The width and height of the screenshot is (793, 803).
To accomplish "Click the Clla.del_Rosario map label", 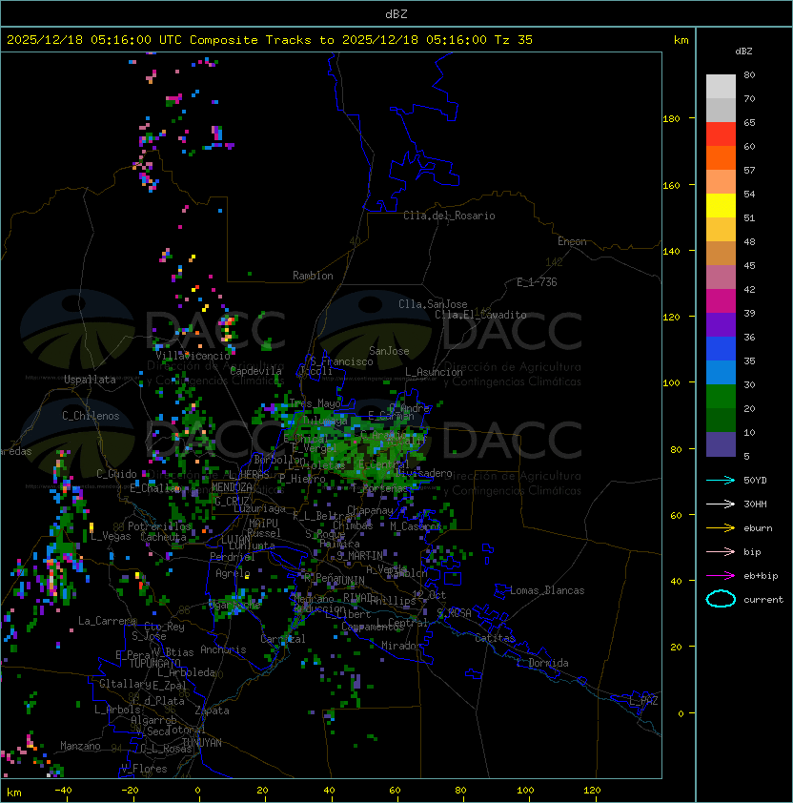I will tap(449, 216).
